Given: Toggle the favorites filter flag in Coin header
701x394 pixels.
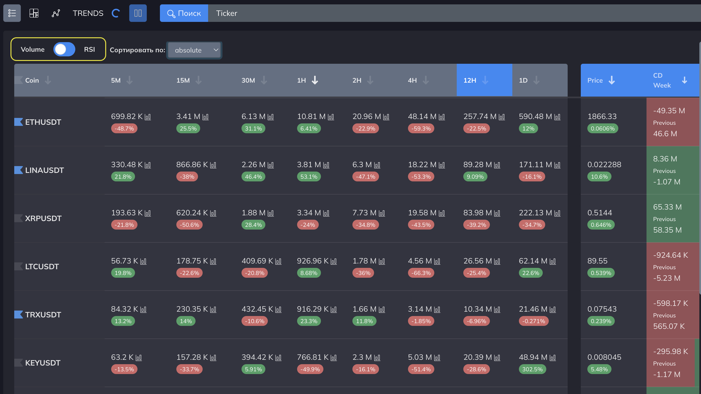Looking at the screenshot, I should point(19,80).
